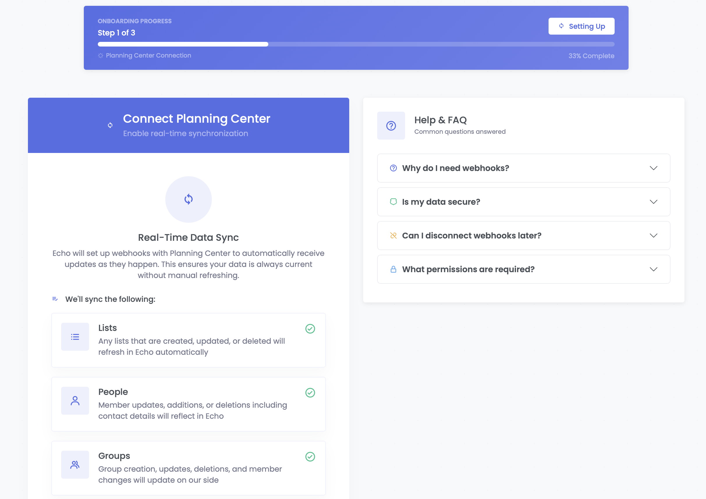
Task: Toggle the green checkmark for Groups
Action: coord(310,457)
